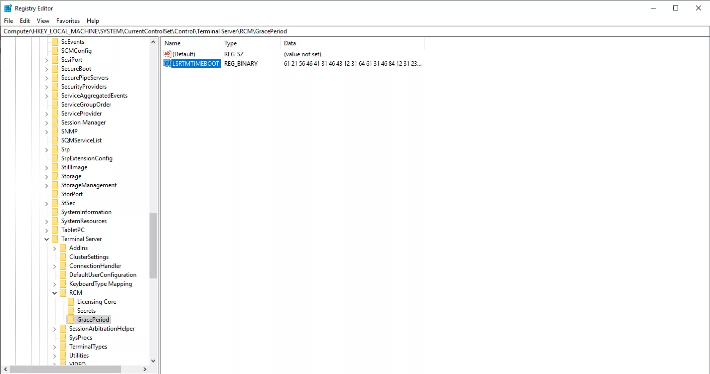Click the binary icon of LSRTMTIMEBOOT value

167,64
